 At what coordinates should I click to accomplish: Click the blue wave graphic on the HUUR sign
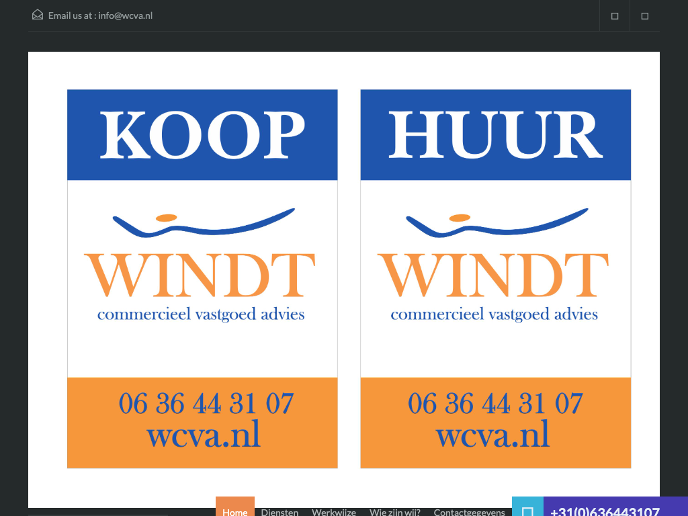[x=497, y=223]
